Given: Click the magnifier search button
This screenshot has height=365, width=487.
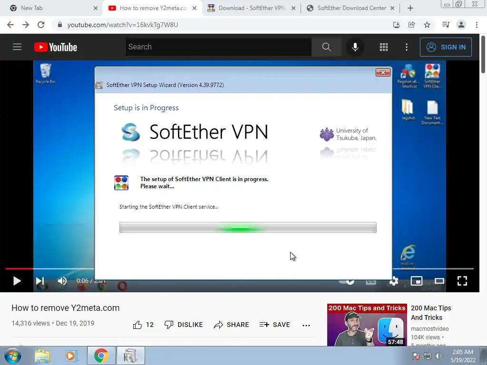Looking at the screenshot, I should (326, 47).
